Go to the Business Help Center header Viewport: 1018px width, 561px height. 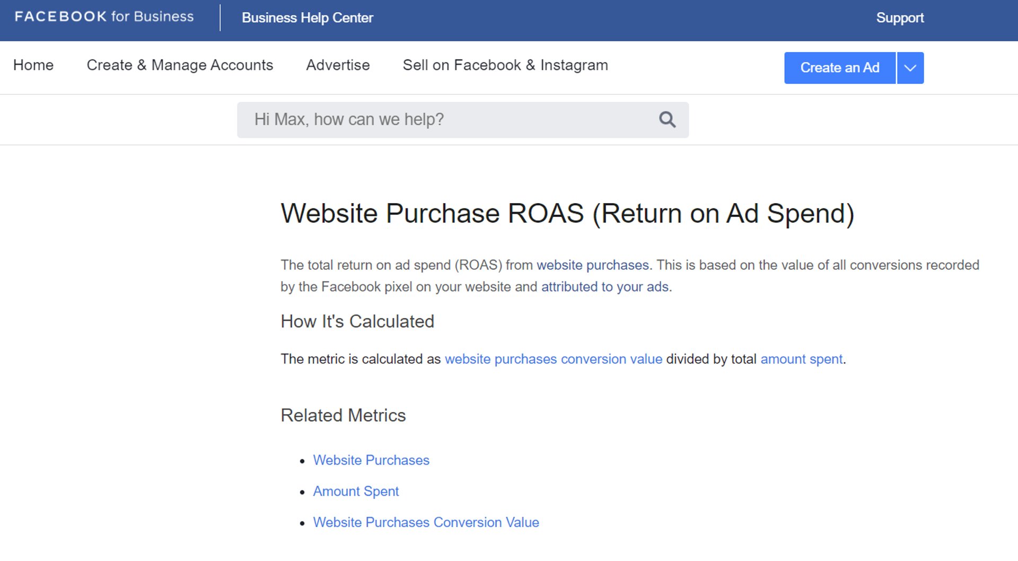coord(307,17)
